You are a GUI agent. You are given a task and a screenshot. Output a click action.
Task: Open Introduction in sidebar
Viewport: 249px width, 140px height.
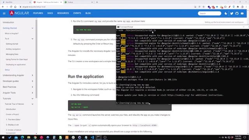pyautogui.click(x=9, y=23)
